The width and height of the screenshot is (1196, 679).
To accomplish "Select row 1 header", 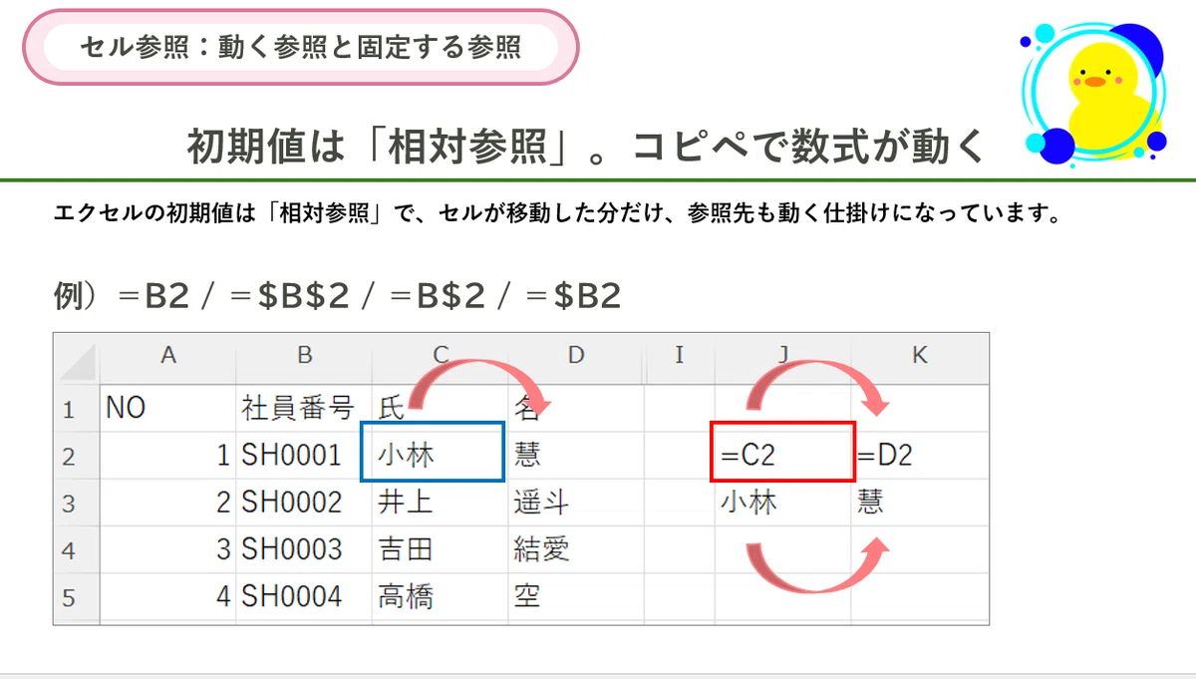I will [77, 408].
